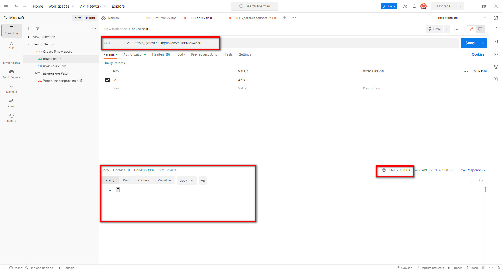
Task: Open the Bulk Edit params editor
Action: 480,71
